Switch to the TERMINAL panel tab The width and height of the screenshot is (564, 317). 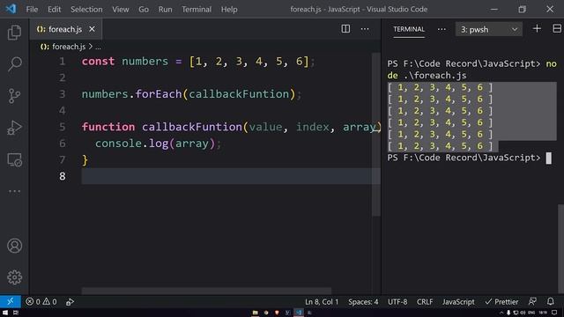[x=409, y=29]
